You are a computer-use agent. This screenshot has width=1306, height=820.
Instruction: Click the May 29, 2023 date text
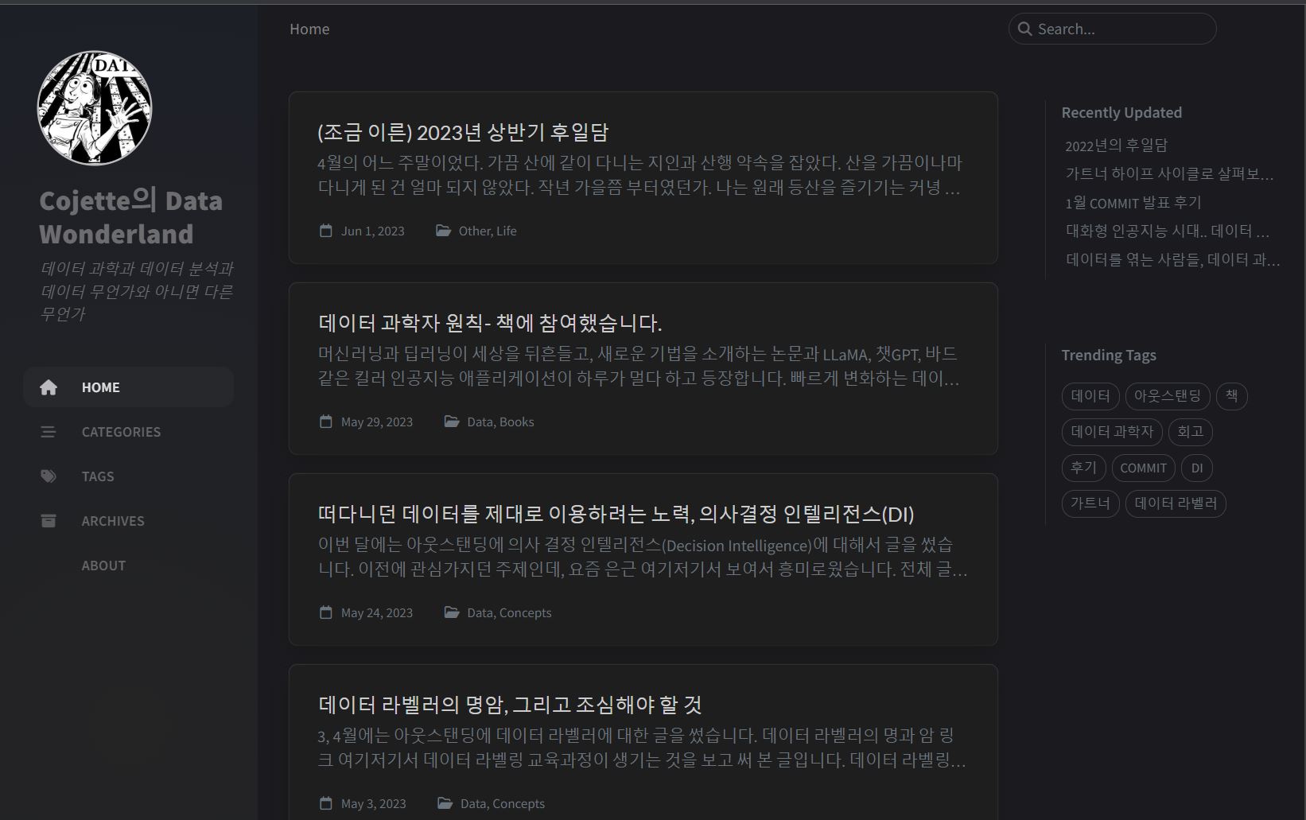(377, 422)
